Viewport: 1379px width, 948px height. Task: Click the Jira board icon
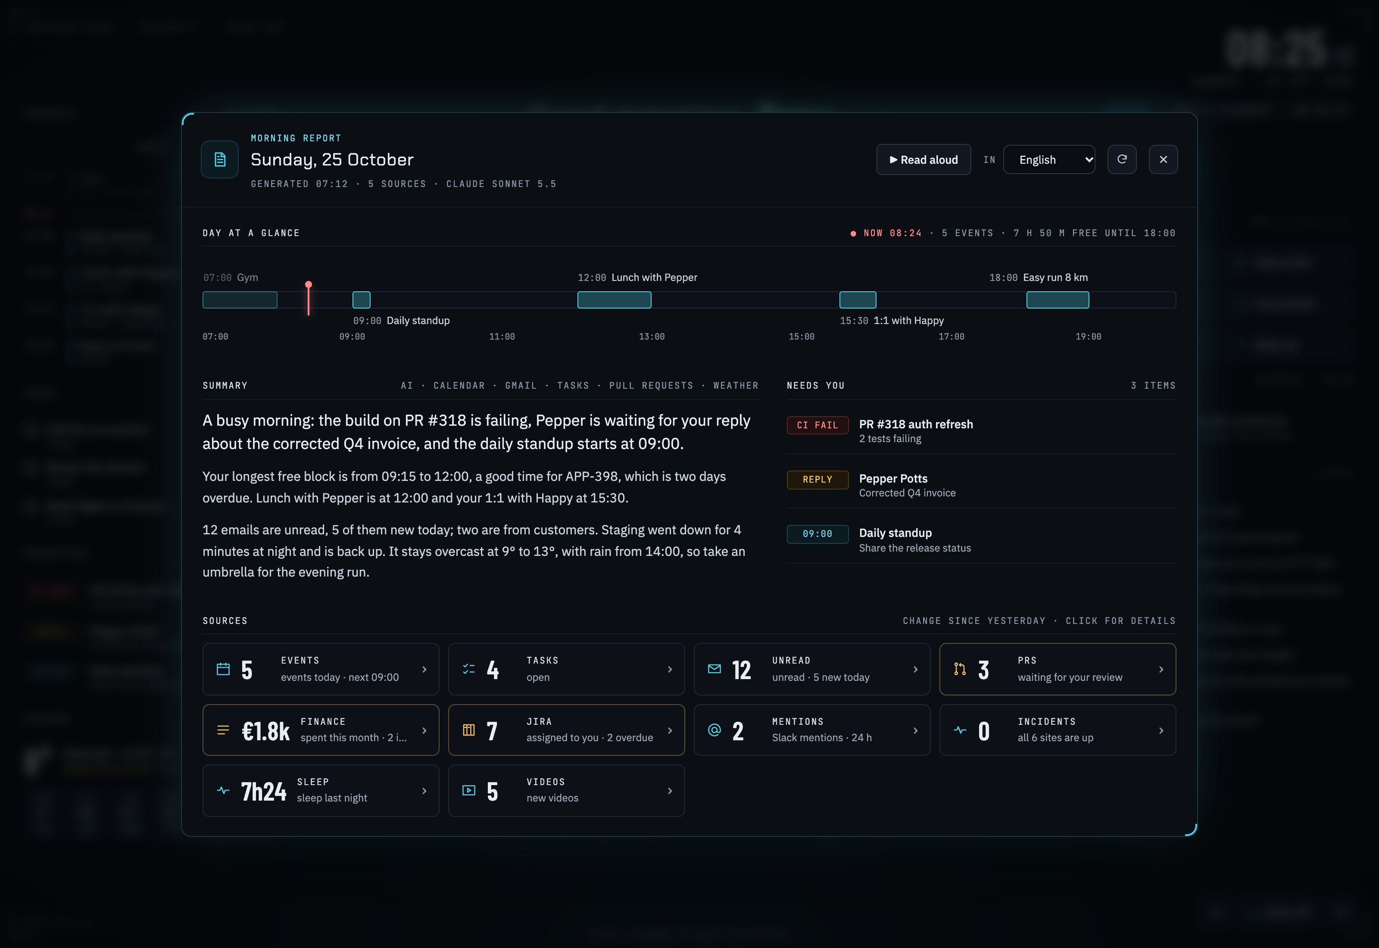[x=468, y=730]
